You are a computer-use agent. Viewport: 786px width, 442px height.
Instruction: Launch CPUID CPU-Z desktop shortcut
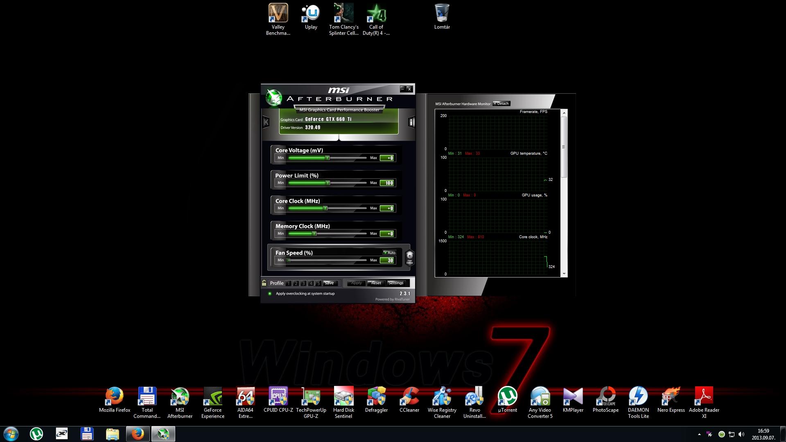(x=278, y=400)
